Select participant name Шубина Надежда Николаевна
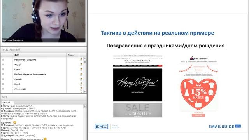Screen dimensions: 249x140 (30, 74)
